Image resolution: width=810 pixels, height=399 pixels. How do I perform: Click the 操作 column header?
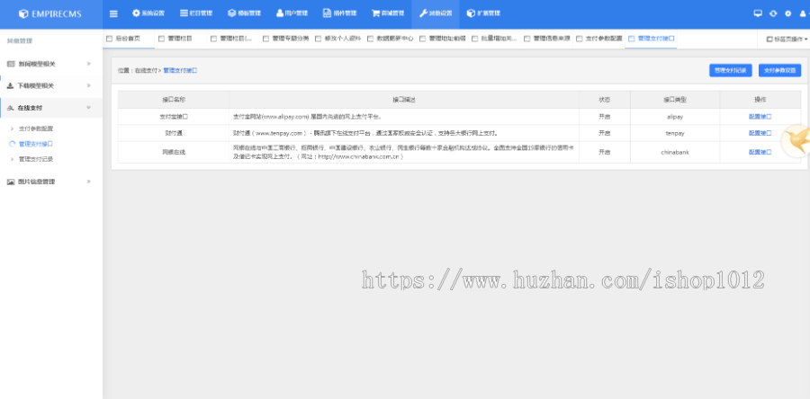760,100
